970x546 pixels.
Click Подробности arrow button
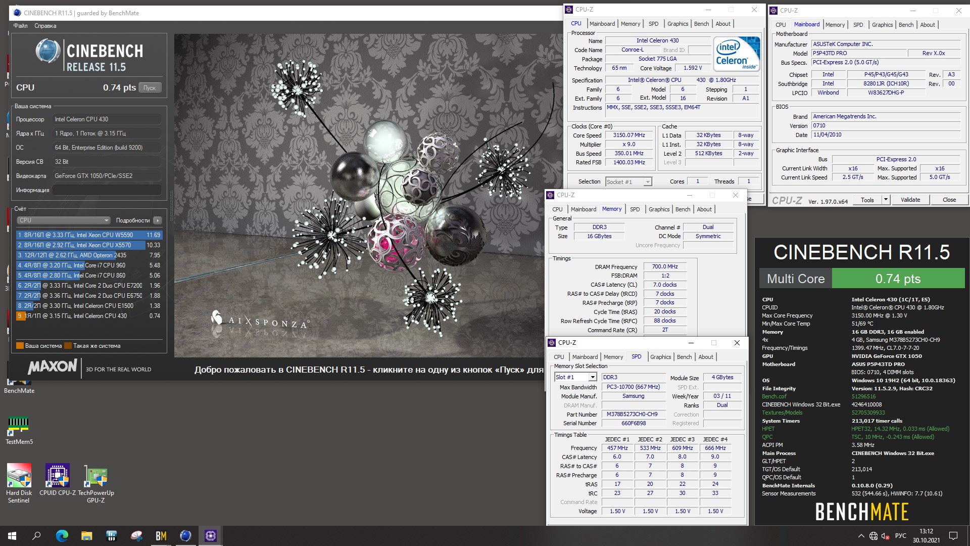pos(158,220)
